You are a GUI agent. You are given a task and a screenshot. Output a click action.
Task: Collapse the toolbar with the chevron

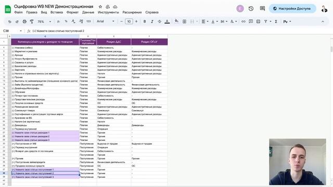[x=323, y=21]
